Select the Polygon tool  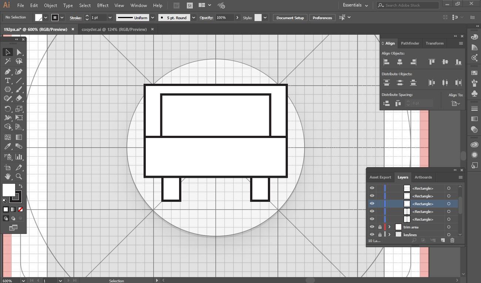click(8, 89)
